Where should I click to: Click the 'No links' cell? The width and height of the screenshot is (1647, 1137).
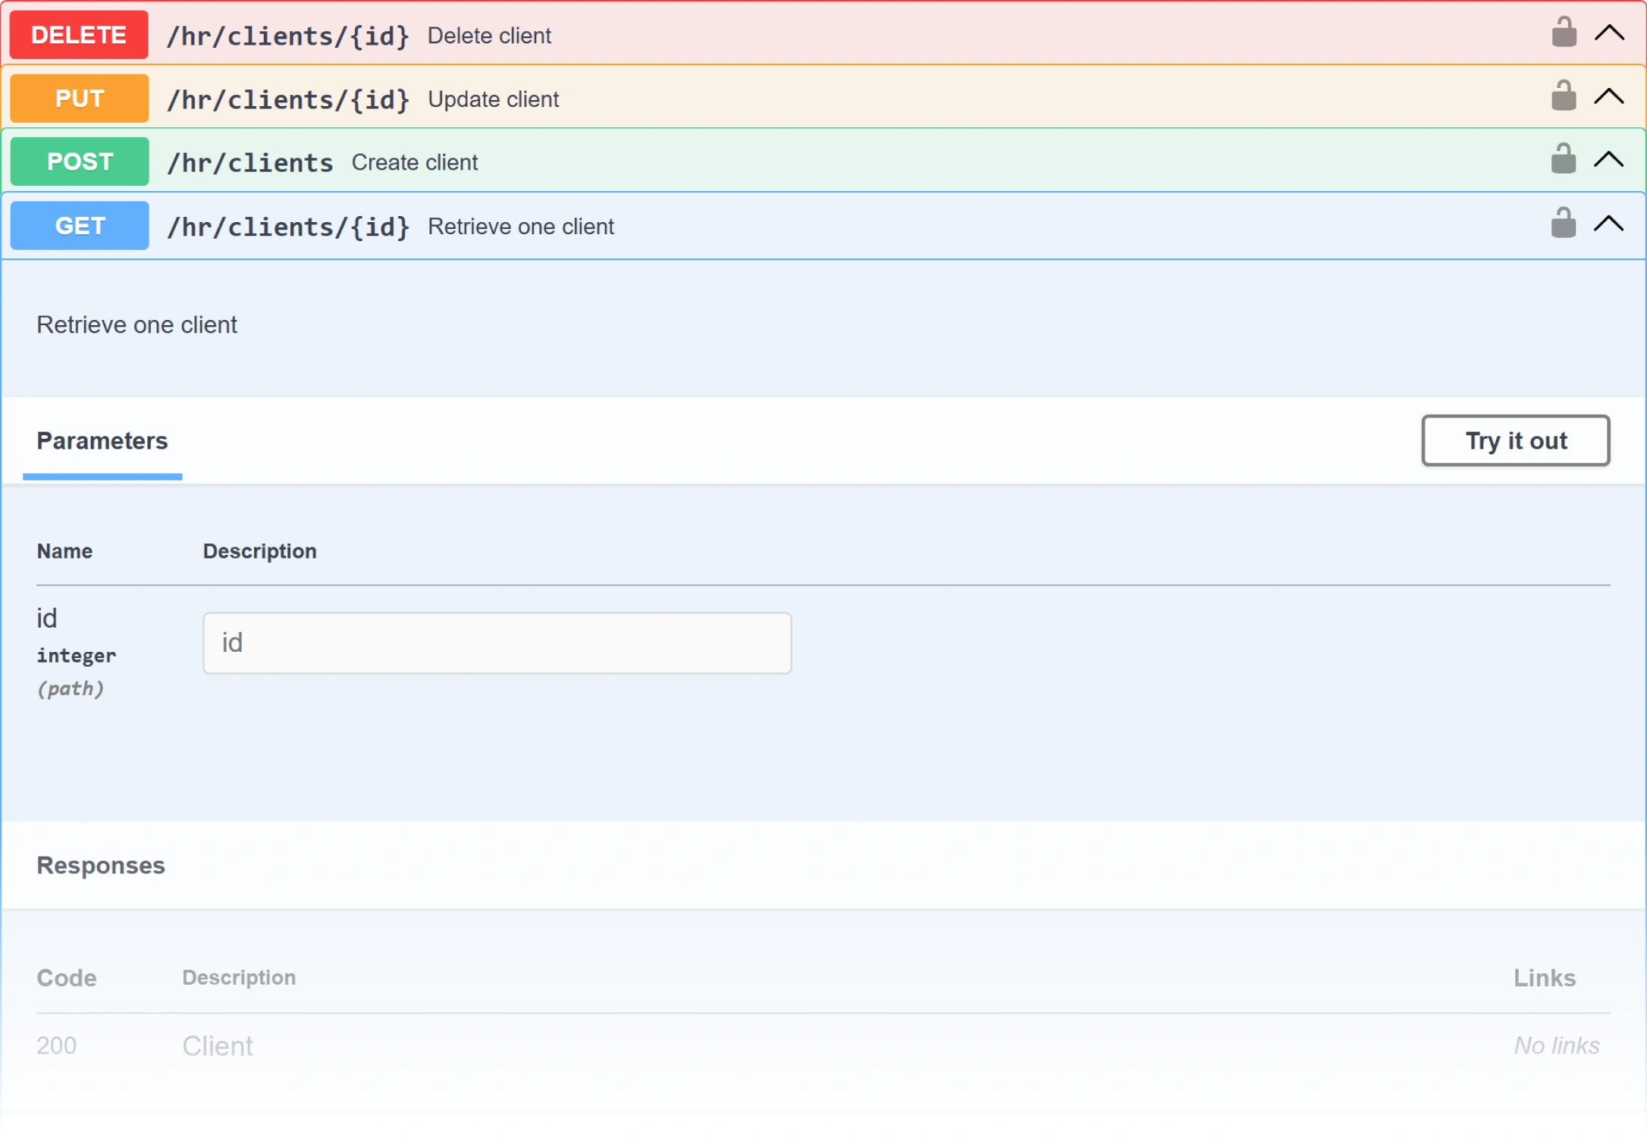click(x=1557, y=1046)
